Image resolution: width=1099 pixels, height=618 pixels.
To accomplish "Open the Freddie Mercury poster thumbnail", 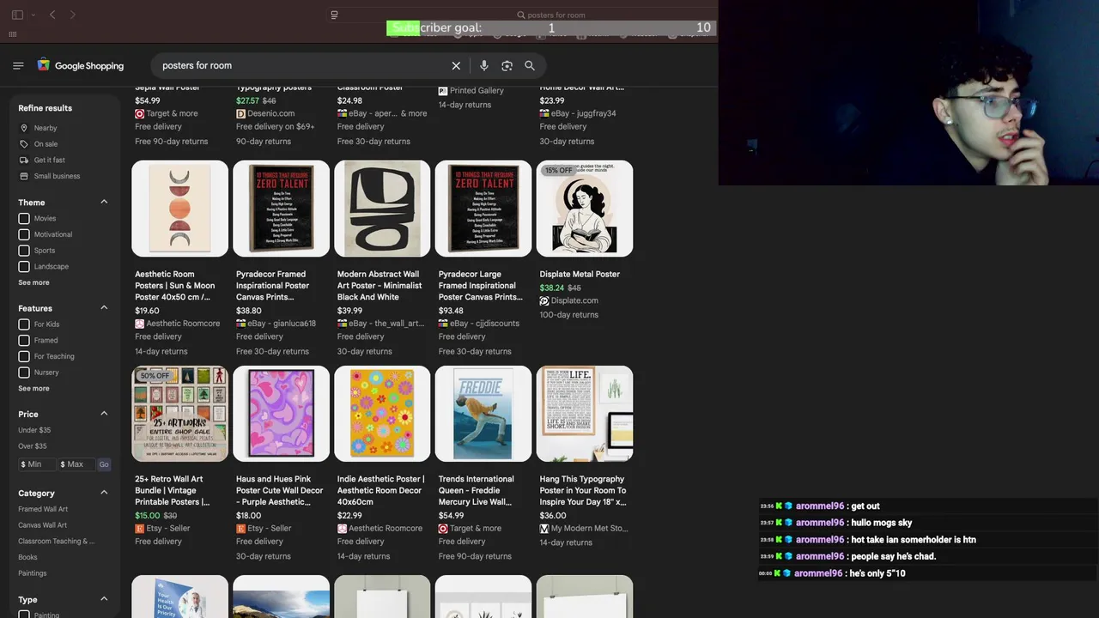I will (x=483, y=414).
